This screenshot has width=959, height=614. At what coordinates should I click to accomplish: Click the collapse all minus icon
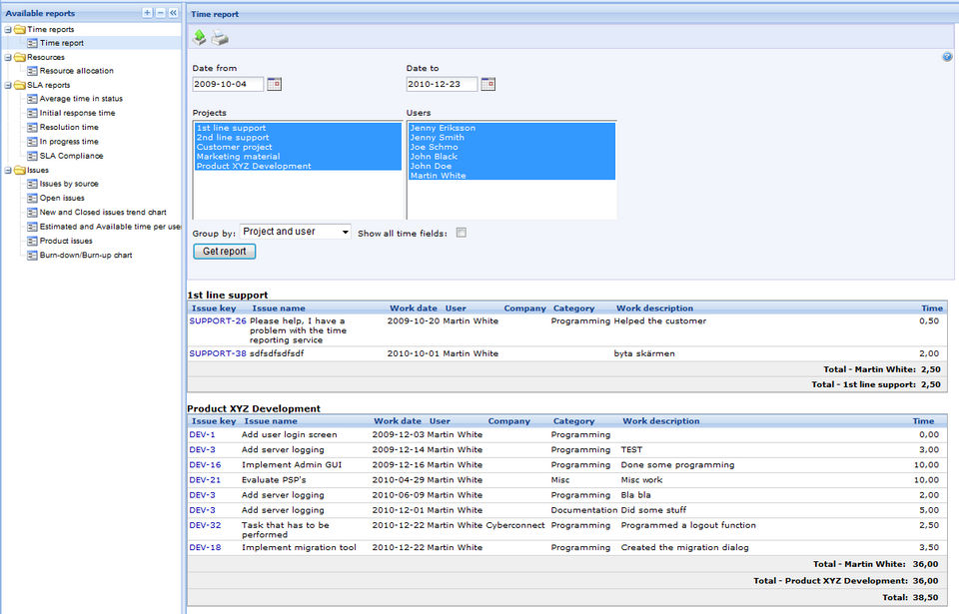[x=160, y=13]
